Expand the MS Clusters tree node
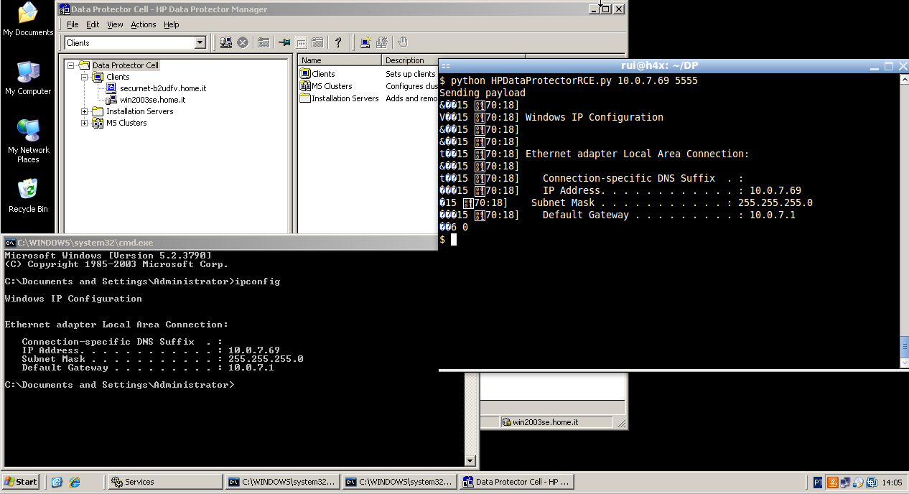 (85, 123)
